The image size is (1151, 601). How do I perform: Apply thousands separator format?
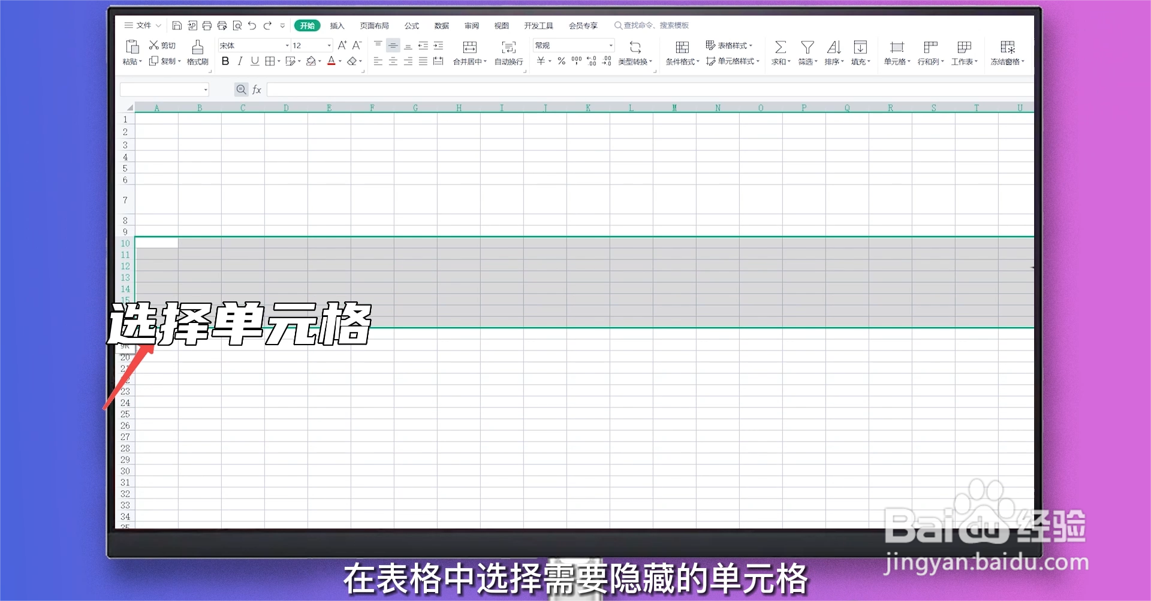[x=577, y=61]
